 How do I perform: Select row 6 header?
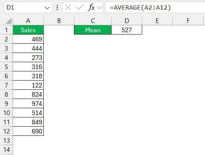[6, 76]
